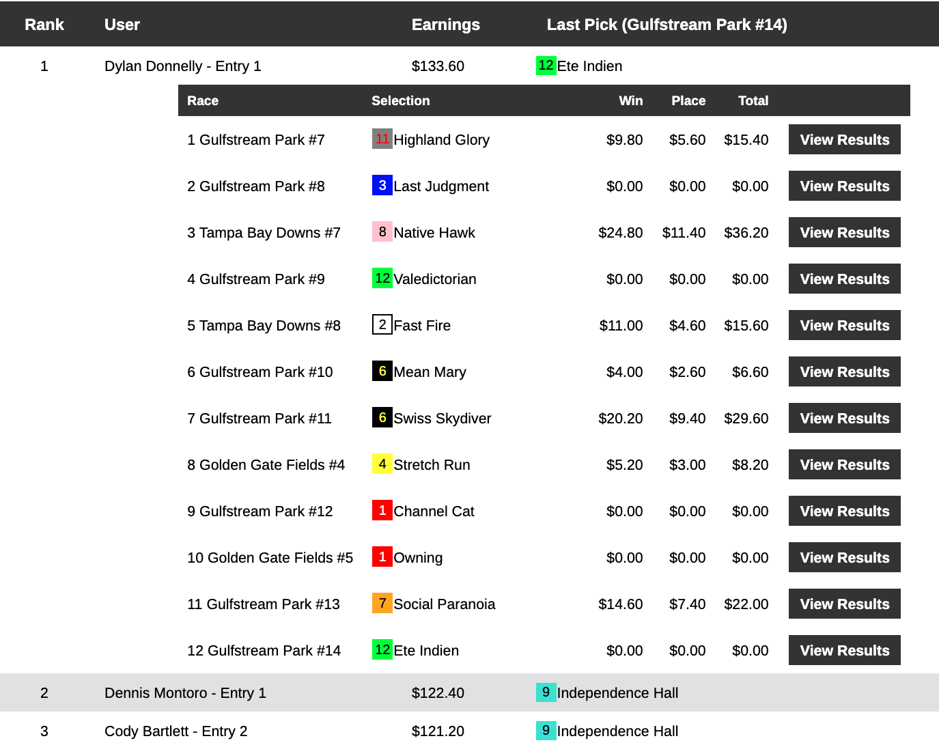
Task: Click red number 1 Channel Cat badge
Action: 382,510
